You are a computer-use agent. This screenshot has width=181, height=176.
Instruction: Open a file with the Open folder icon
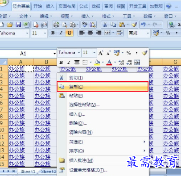10,25
